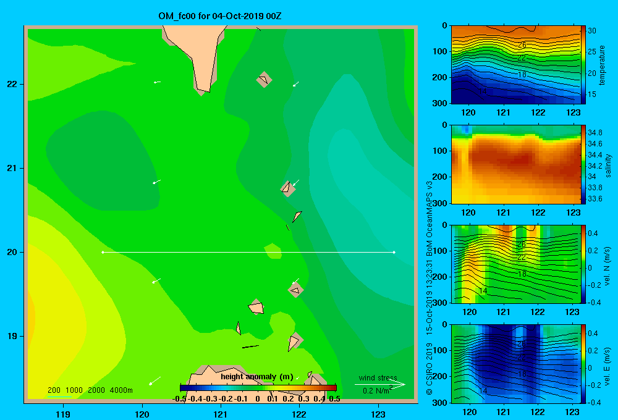Click latitude label 20 on main map
This screenshot has width=618, height=420.
click(12, 252)
